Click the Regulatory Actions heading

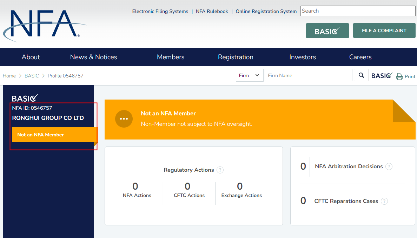coord(189,170)
